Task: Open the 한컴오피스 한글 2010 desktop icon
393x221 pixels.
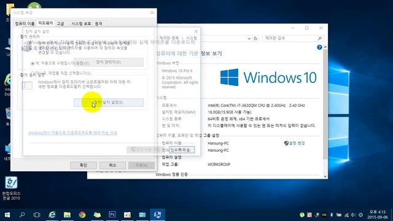Action: pos(11,188)
